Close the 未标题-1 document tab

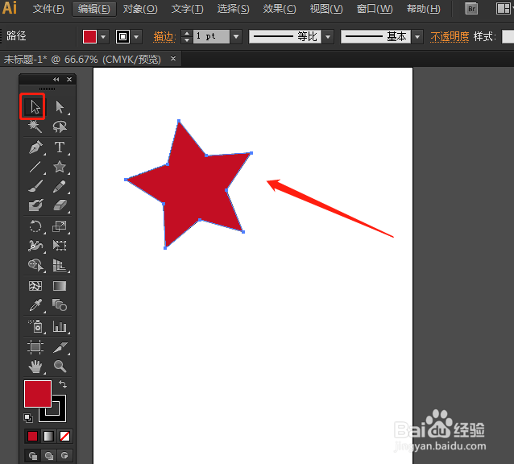pyautogui.click(x=173, y=59)
